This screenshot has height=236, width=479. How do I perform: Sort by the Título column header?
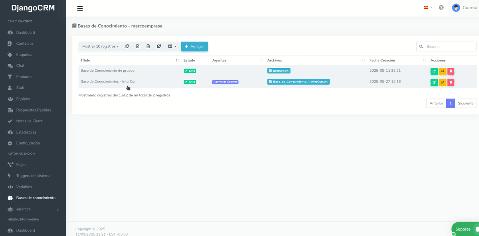129,61
